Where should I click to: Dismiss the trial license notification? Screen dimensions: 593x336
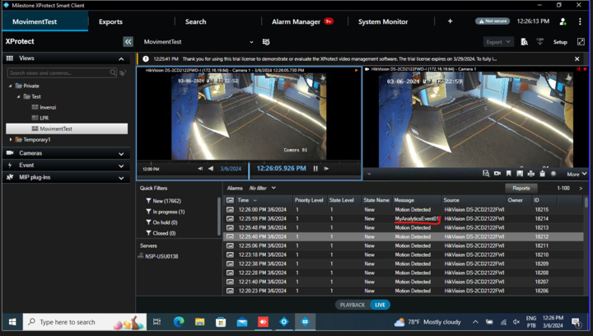[577, 59]
